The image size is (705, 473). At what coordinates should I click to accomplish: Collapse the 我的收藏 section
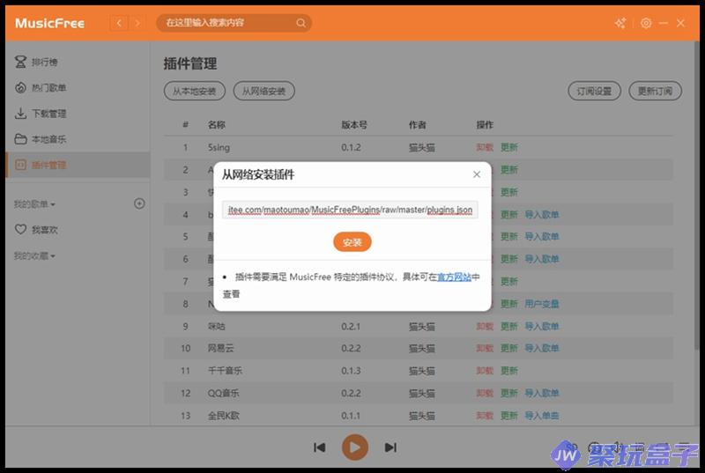(34, 256)
